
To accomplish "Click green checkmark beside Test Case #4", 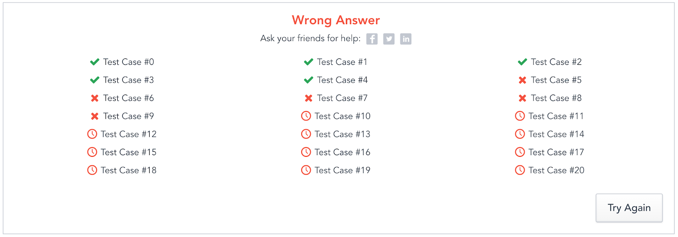I will click(x=308, y=80).
